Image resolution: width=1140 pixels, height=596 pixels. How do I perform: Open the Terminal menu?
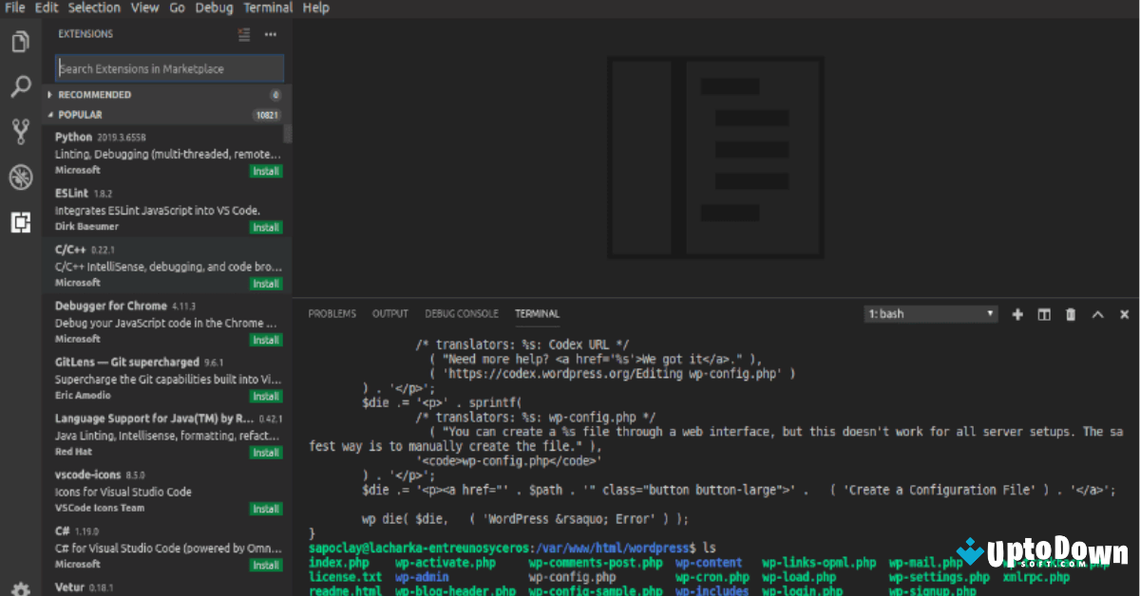coord(267,8)
